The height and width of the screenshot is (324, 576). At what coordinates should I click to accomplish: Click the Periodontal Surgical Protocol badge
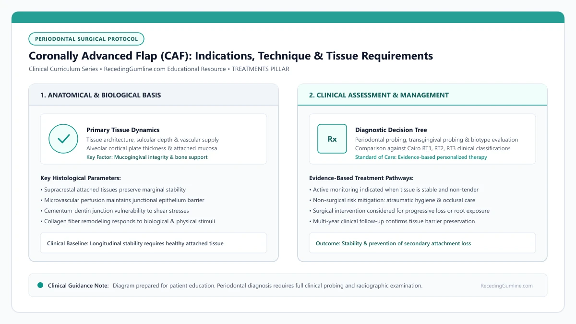(86, 39)
